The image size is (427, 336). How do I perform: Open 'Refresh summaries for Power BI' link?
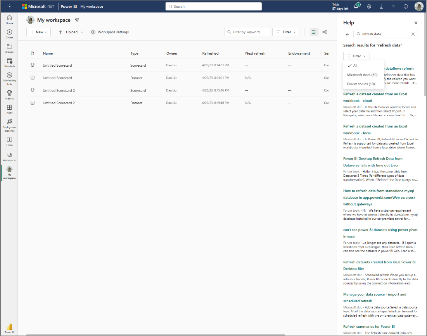[x=369, y=327]
